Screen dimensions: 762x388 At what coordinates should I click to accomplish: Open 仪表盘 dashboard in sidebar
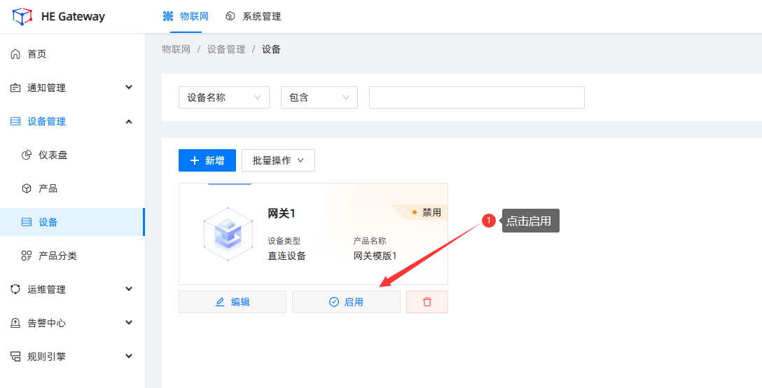pyautogui.click(x=53, y=155)
